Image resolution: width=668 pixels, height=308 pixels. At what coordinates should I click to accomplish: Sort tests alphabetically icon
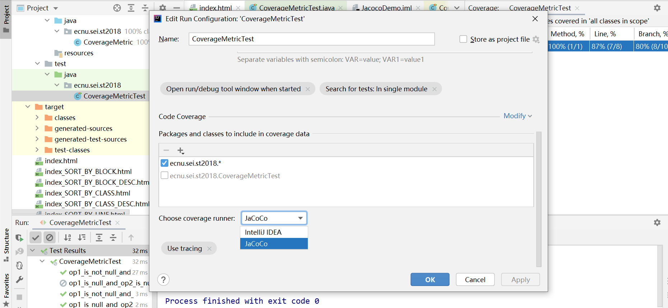tap(68, 238)
